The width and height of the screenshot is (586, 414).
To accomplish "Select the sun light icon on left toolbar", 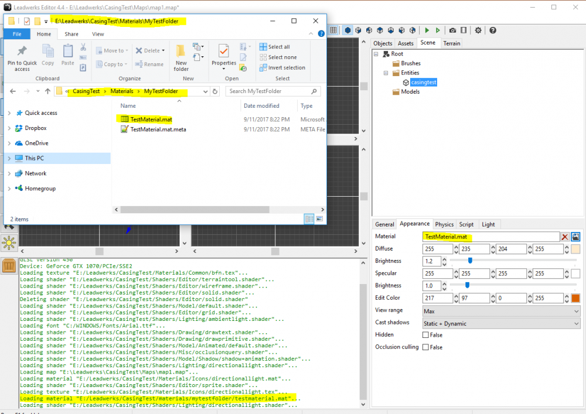I will tap(9, 242).
